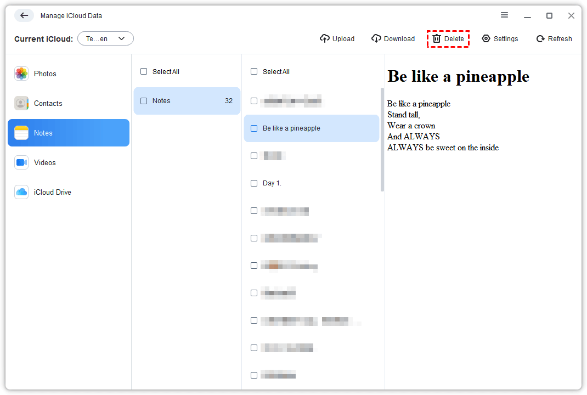Tick the 'Day 1.' note checkbox

[x=254, y=183]
